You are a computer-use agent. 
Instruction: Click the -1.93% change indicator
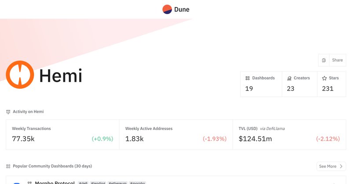[x=215, y=139]
